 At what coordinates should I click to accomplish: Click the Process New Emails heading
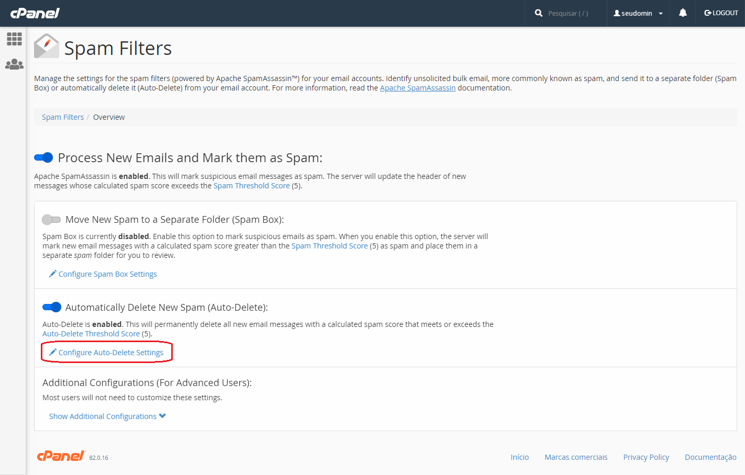pyautogui.click(x=190, y=158)
